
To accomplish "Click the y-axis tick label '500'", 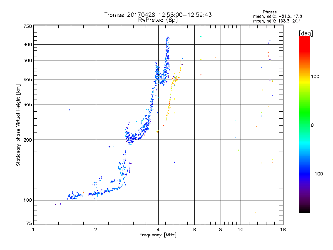I will 27,60.
